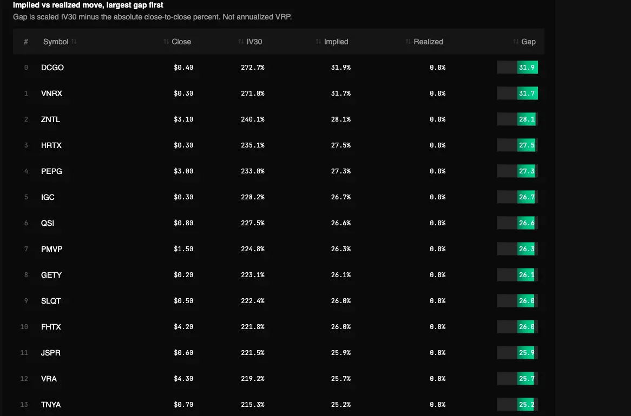The height and width of the screenshot is (416, 631).
Task: Click VRA's gap bar showing 25.7
Action: click(517, 378)
